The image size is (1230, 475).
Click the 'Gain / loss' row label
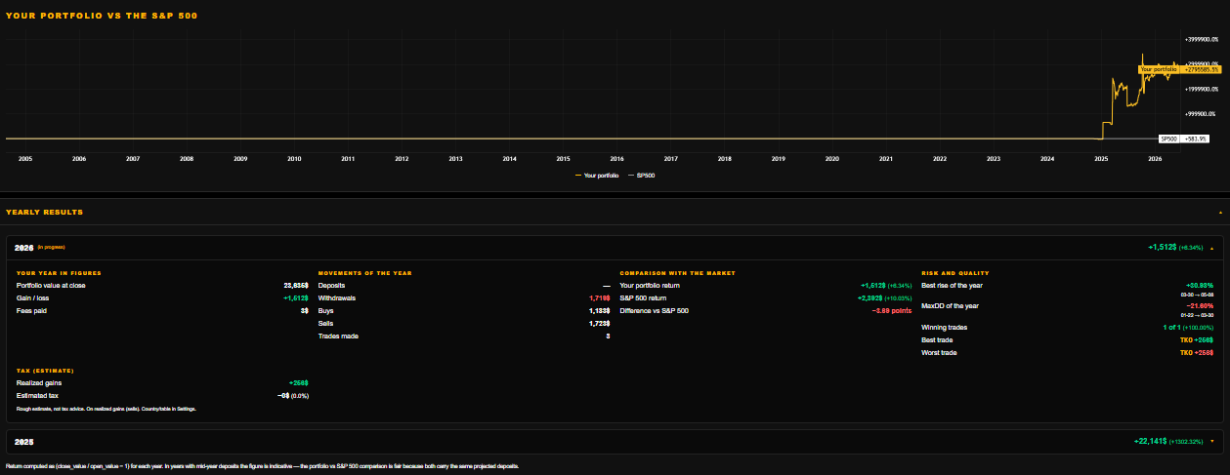(33, 297)
